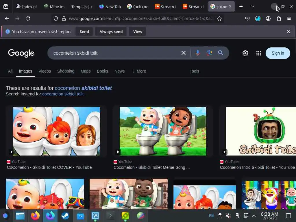296x222 pixels.
Task: Sign in to Google
Action: (x=278, y=53)
